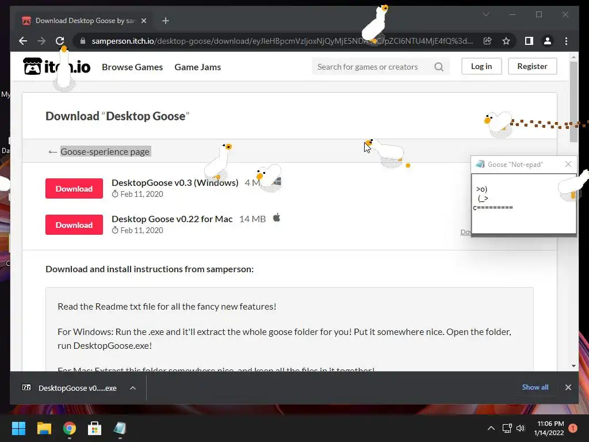Open Chrome's three-dot menu
This screenshot has width=589, height=442.
tap(566, 41)
